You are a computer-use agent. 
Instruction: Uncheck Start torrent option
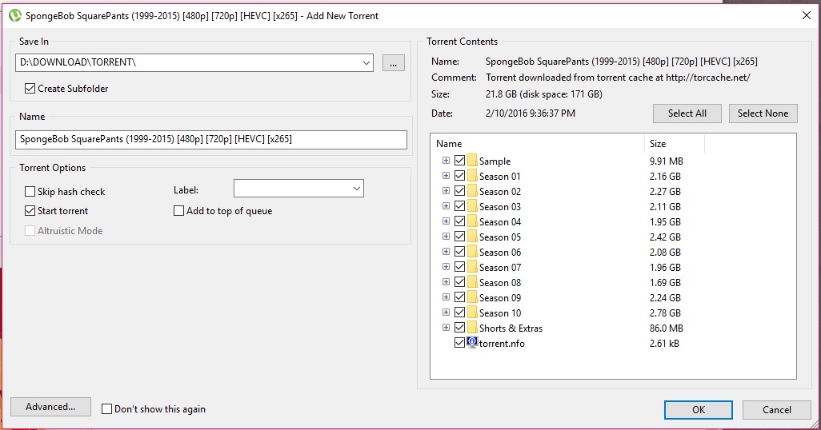coord(30,211)
